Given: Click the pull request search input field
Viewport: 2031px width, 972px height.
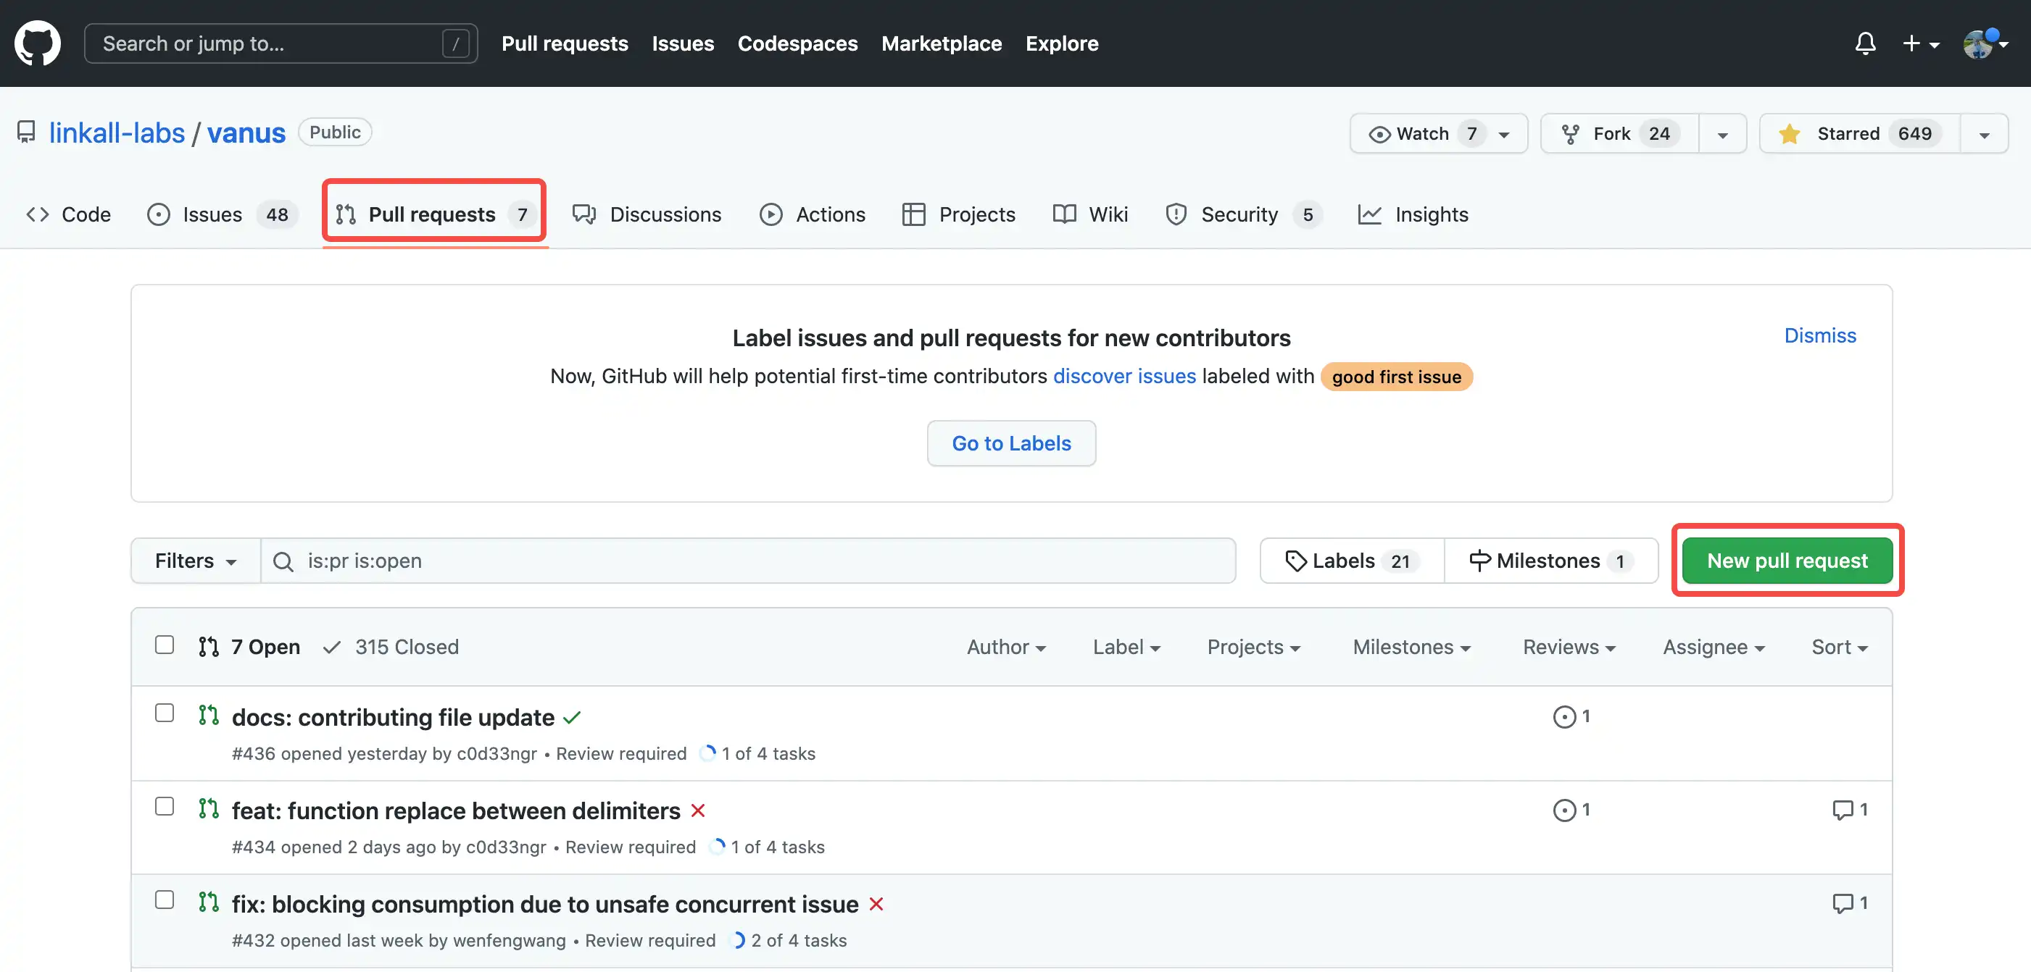Looking at the screenshot, I should click(x=752, y=561).
